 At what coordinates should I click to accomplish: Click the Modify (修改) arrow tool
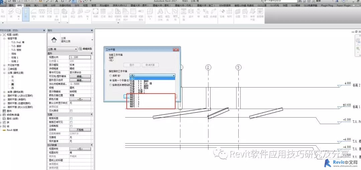pyautogui.click(x=3, y=13)
